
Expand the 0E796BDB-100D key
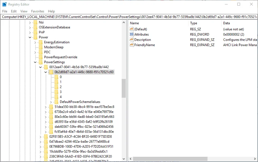pos(40,147)
